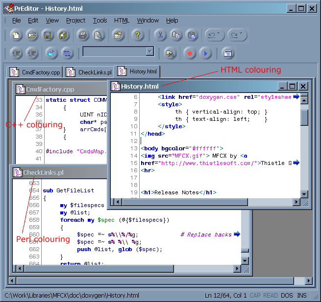
Task: Open the Project menu
Action: [76, 21]
